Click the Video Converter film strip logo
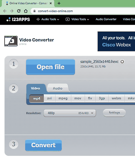The image size is (135, 159). [11, 41]
